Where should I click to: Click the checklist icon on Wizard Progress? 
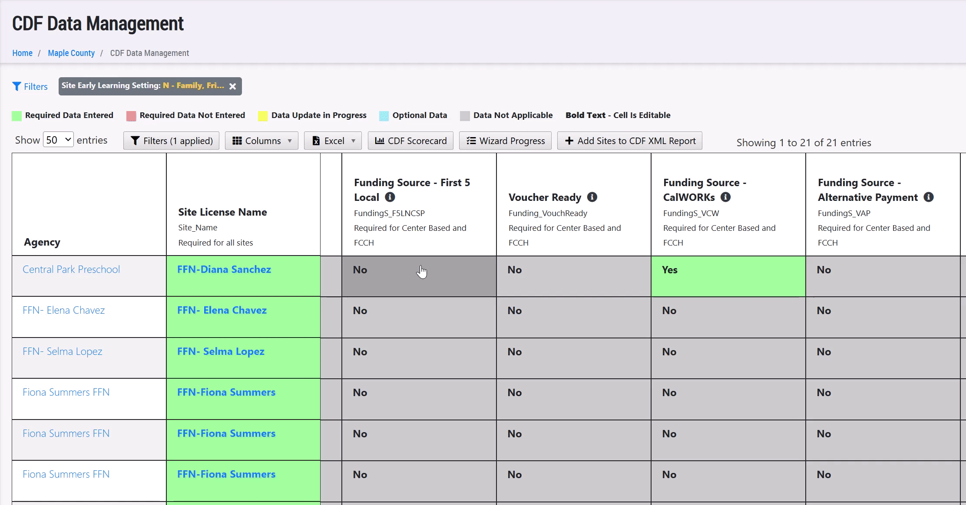[x=471, y=141]
